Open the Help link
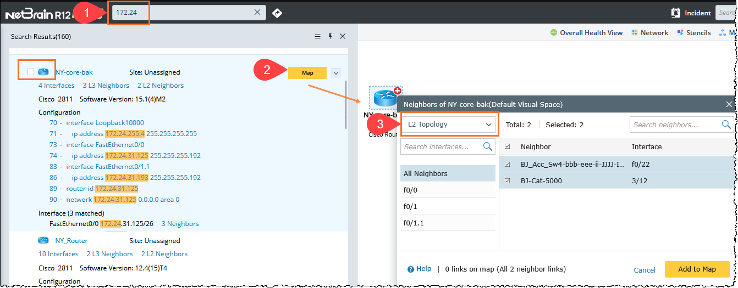738x288 pixels. [x=424, y=269]
